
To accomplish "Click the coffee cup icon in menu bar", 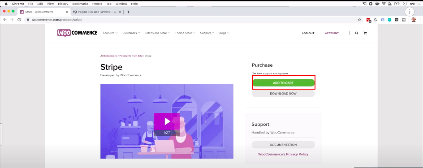I will coord(377,4).
